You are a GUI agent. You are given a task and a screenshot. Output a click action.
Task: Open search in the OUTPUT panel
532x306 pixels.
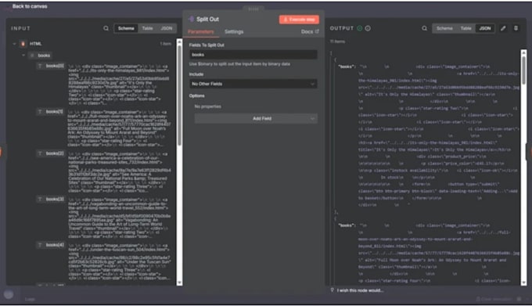pos(425,28)
